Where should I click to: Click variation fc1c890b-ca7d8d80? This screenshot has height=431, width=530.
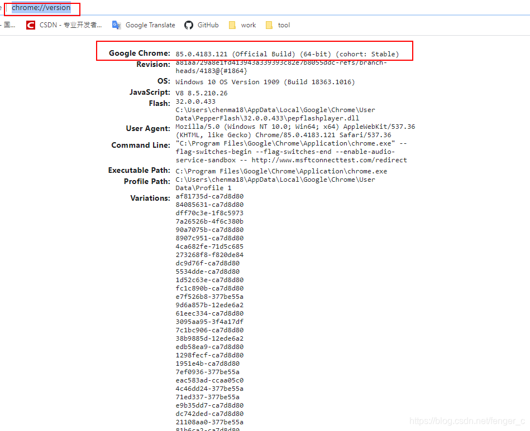[x=209, y=289]
